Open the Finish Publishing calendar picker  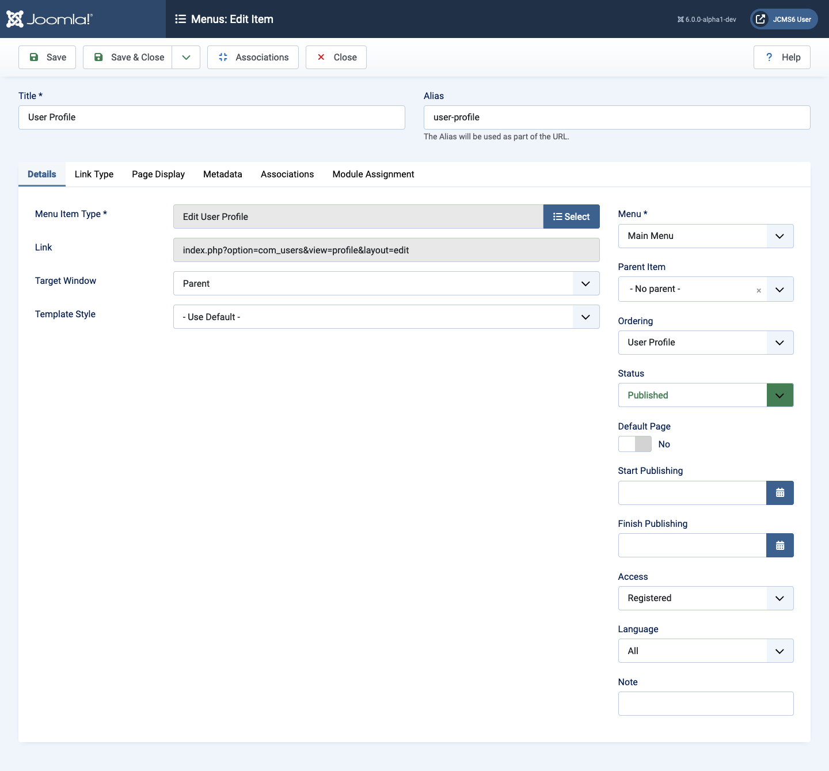(780, 545)
